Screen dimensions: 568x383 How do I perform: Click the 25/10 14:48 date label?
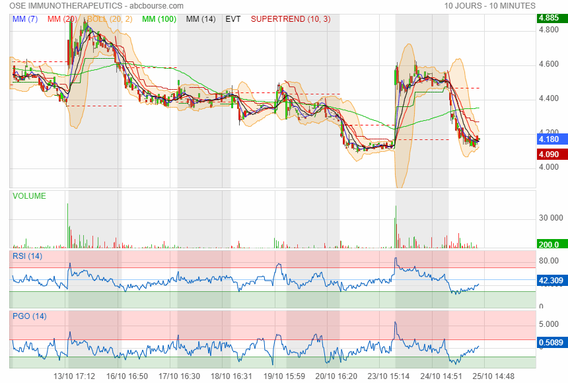493,376
